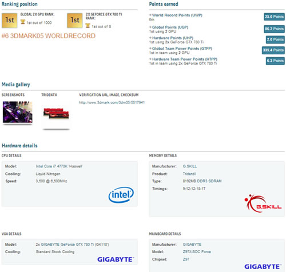Click the trophy icon beside 1st out of 1000

point(23,22)
